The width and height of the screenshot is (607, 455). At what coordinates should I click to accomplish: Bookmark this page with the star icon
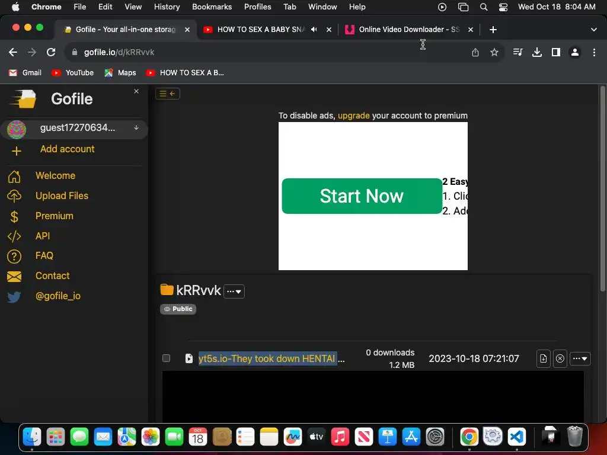tap(494, 52)
